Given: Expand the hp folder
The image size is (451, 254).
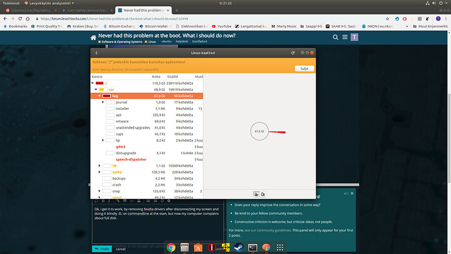Looking at the screenshot, I should tap(103, 140).
